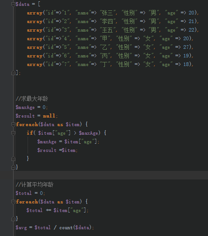Screen dimensions: 208x236
Task: Click the $data variable declaration
Action: 23,5
